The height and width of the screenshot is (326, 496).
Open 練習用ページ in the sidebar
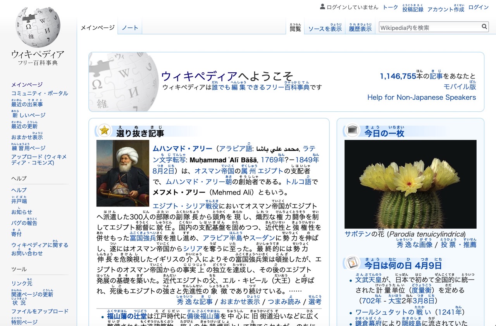pos(28,147)
